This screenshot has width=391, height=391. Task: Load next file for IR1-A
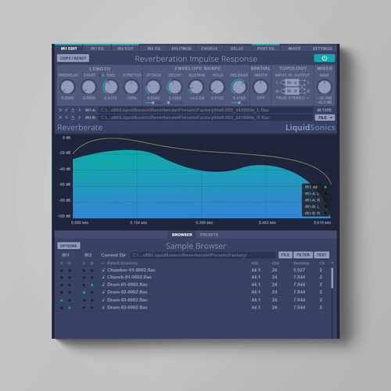point(79,110)
